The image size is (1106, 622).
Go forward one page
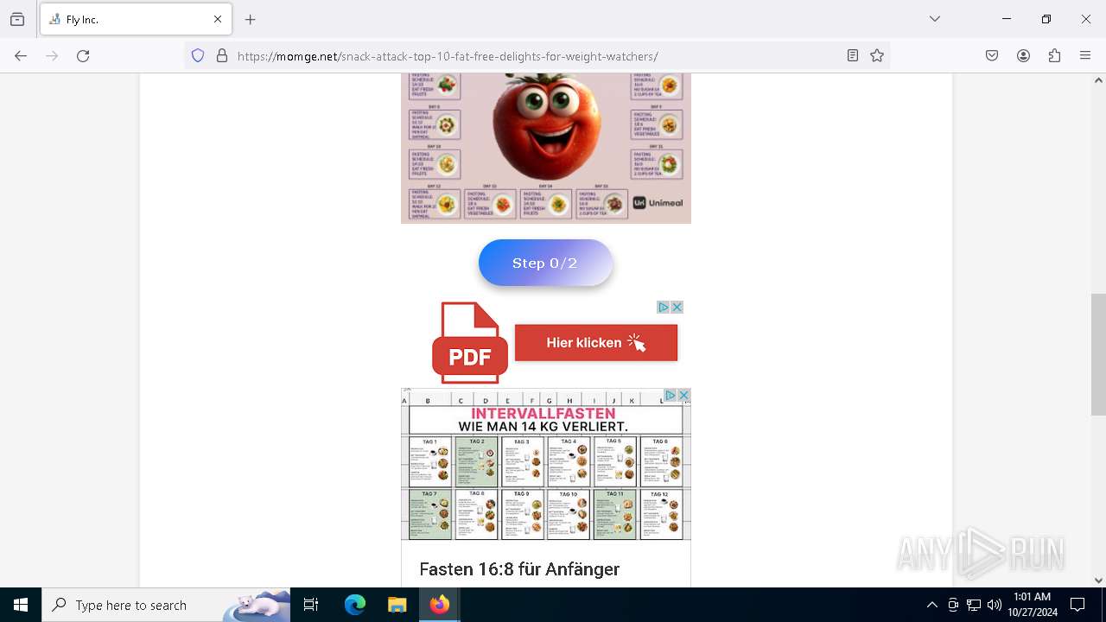pos(52,56)
